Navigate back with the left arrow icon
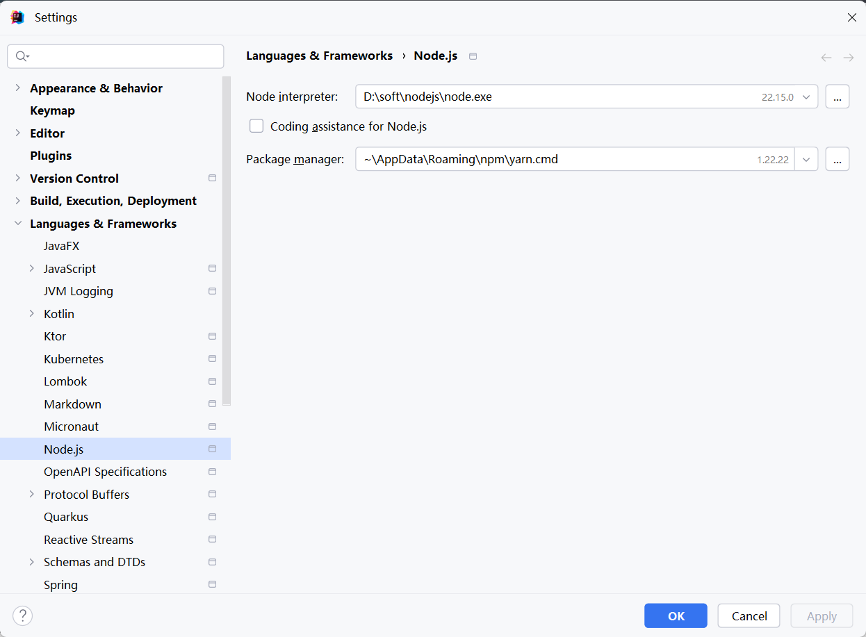This screenshot has width=866, height=637. pyautogui.click(x=826, y=58)
